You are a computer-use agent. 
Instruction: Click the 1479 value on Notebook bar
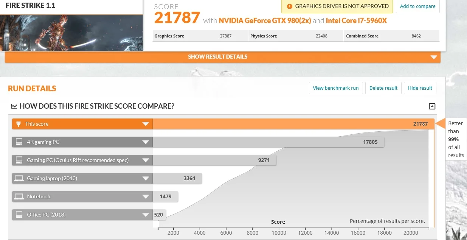(166, 196)
